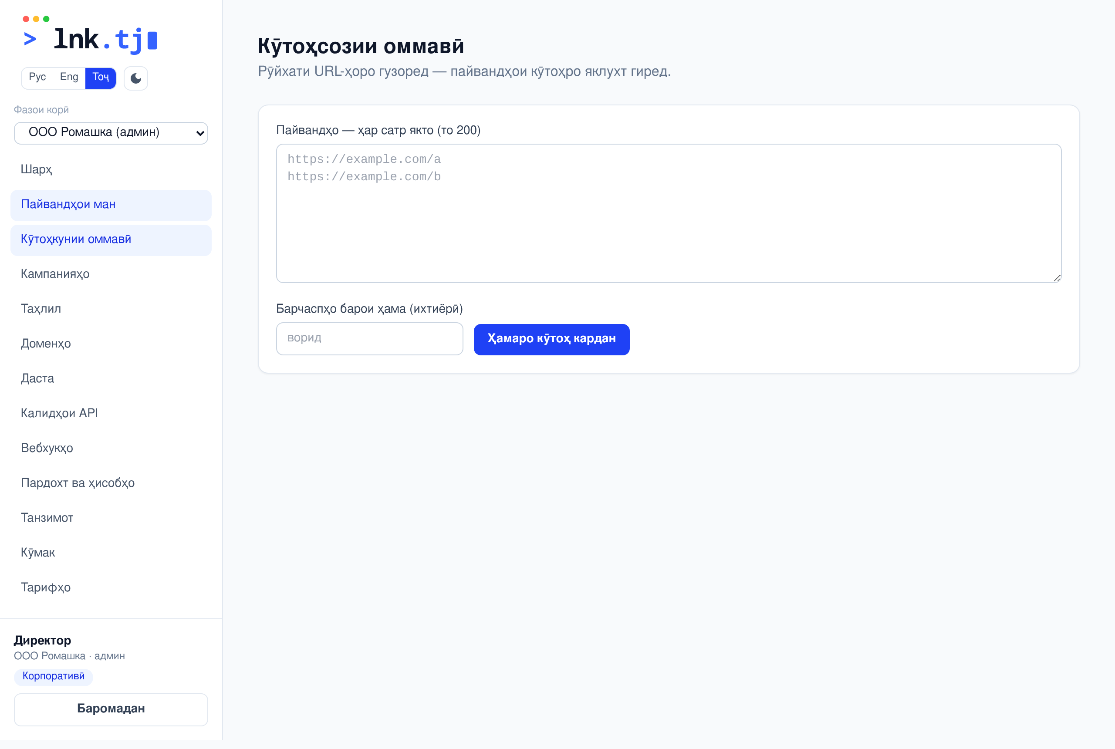The image size is (1115, 749).
Task: Open Даста team page
Action: (111, 379)
